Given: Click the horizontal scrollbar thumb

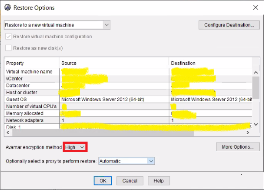Looking at the screenshot, I should [102, 133].
